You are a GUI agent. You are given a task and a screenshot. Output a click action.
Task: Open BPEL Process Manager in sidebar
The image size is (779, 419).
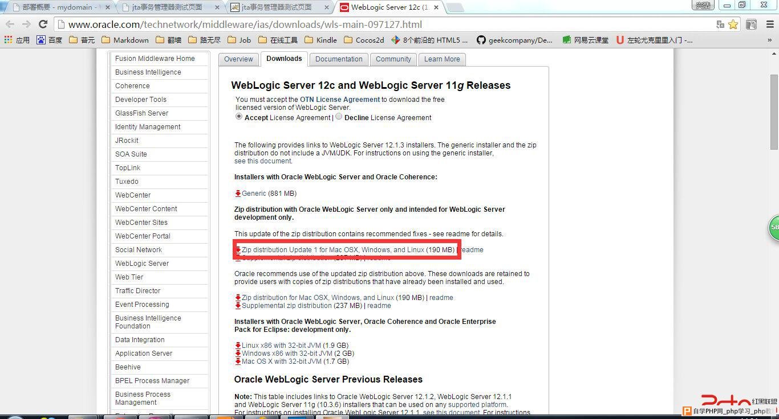click(152, 381)
